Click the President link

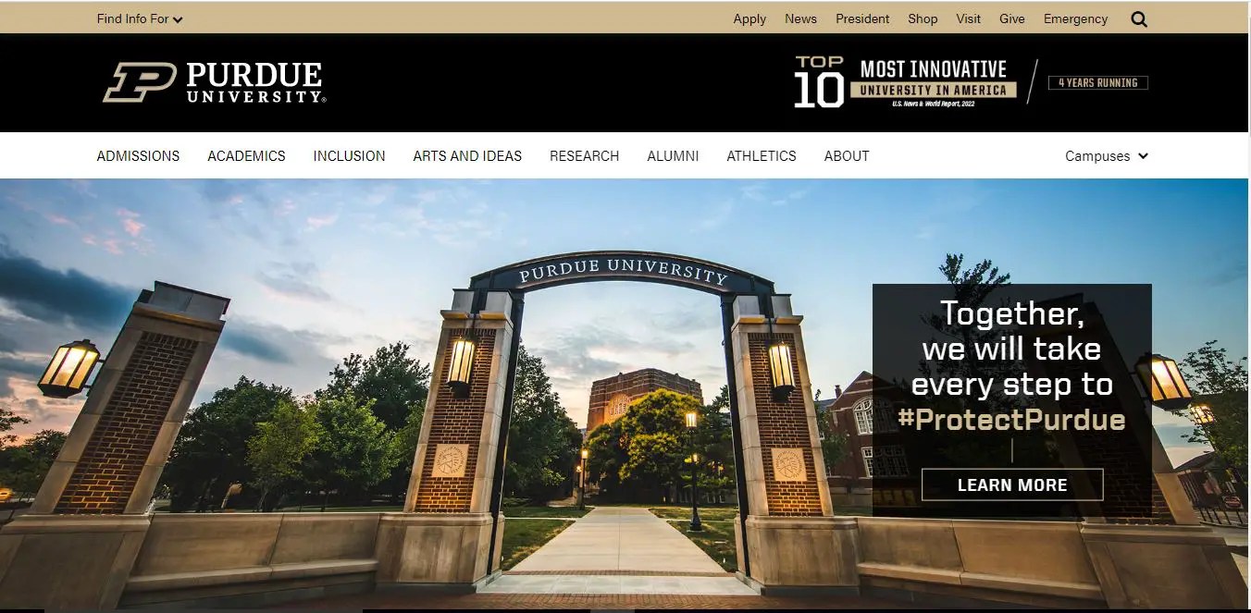(x=862, y=18)
